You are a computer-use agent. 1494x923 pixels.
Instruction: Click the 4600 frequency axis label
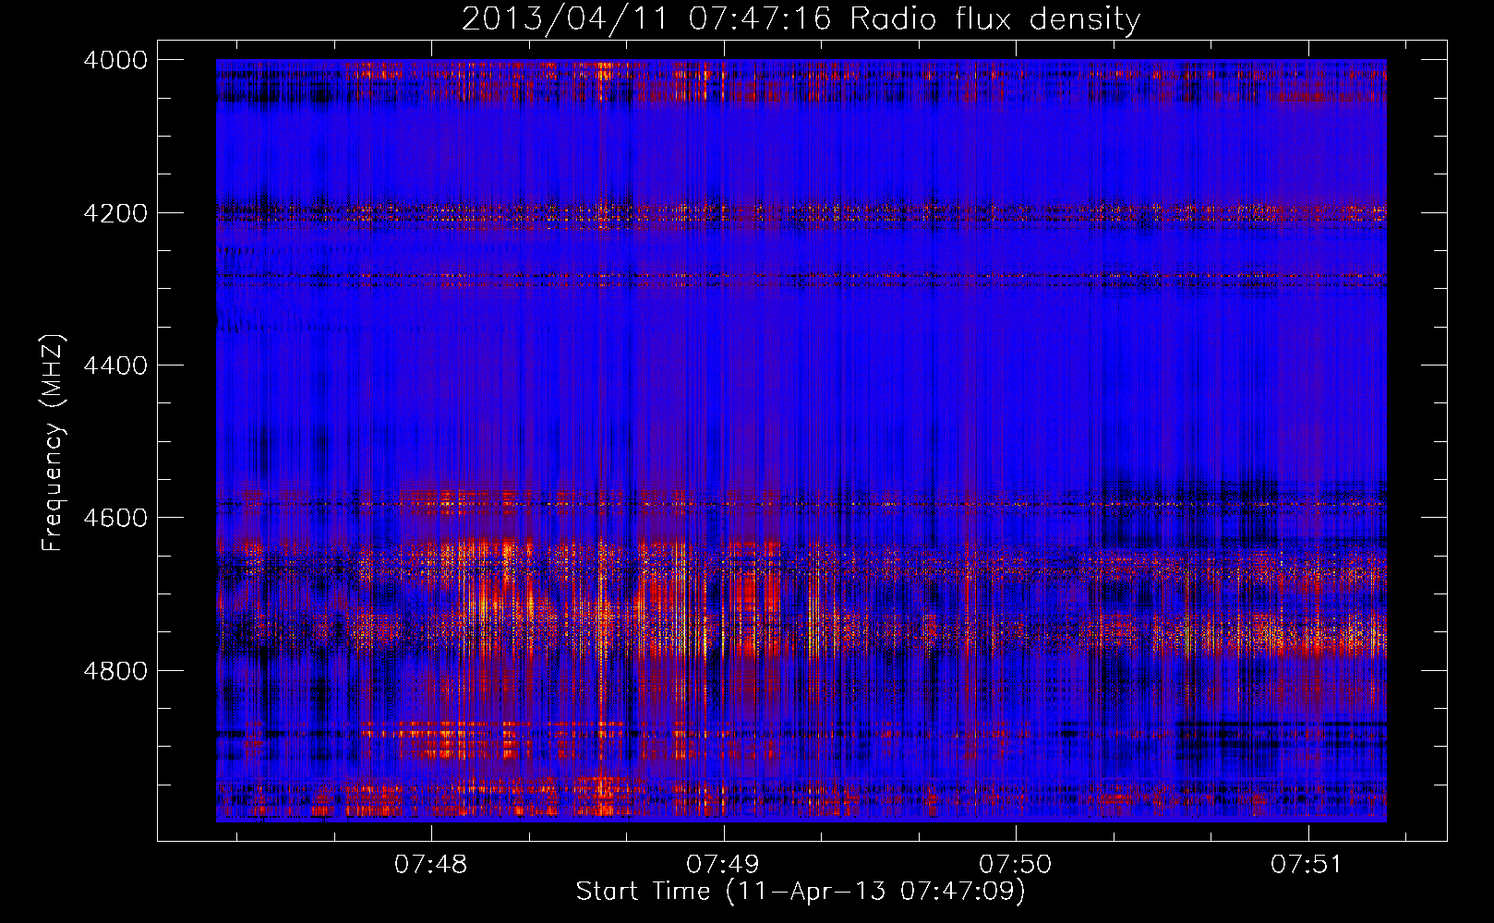click(x=115, y=518)
